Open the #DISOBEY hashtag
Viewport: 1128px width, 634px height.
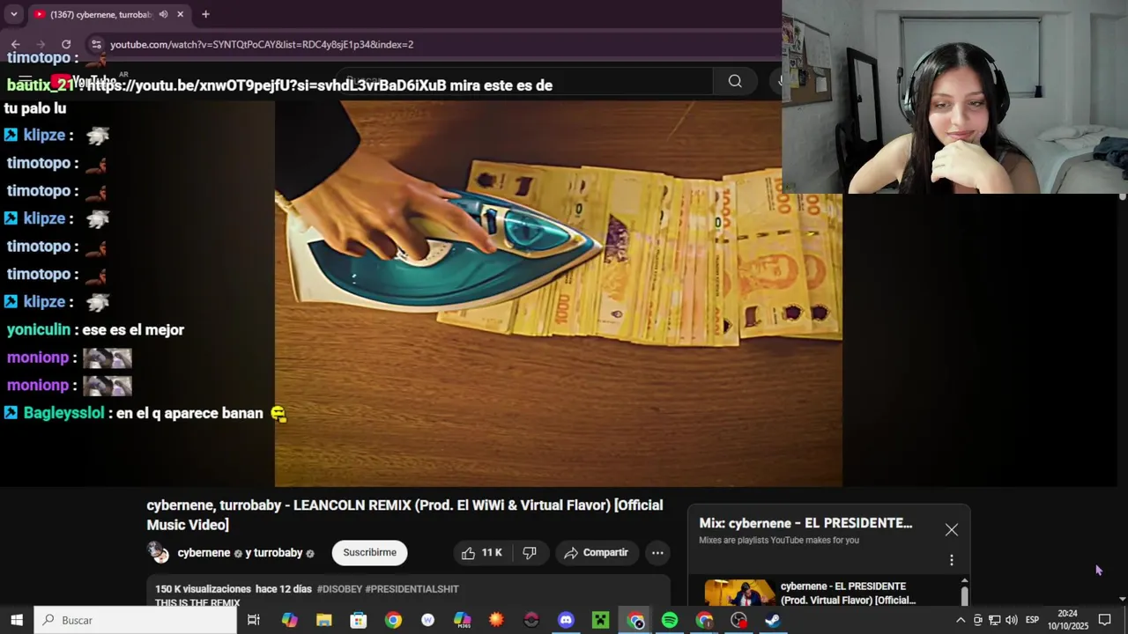pos(339,589)
